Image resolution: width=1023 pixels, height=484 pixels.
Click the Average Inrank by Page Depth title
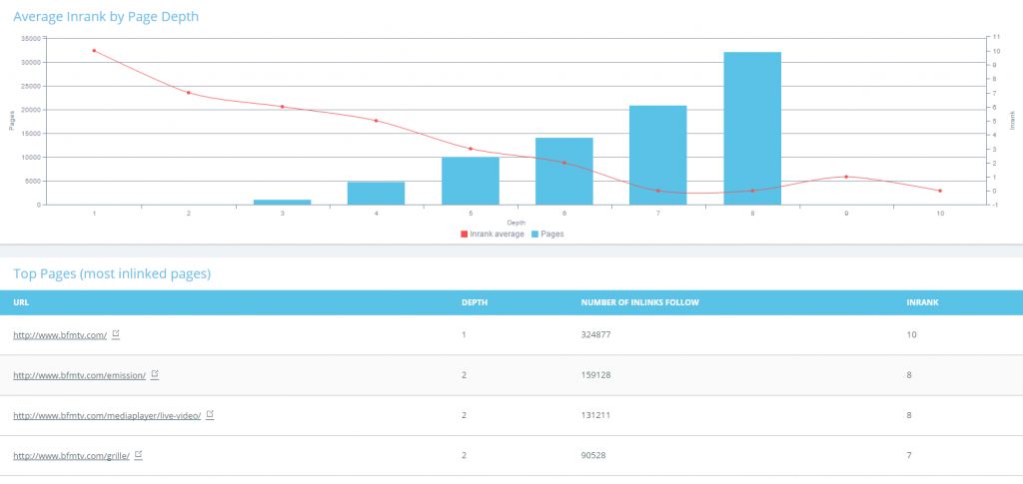[x=106, y=17]
